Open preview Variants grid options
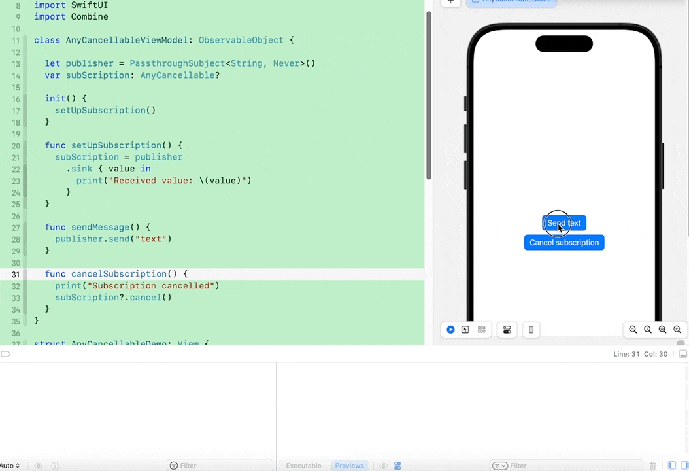The height and width of the screenshot is (471, 689). pos(482,330)
